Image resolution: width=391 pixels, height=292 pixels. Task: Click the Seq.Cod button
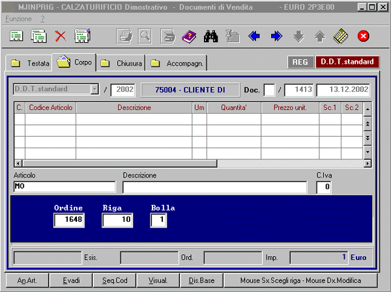tap(115, 280)
